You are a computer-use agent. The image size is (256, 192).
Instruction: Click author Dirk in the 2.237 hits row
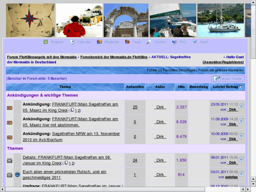point(160,107)
